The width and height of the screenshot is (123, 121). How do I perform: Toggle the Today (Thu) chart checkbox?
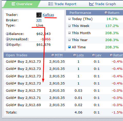pyautogui.click(x=69, y=19)
